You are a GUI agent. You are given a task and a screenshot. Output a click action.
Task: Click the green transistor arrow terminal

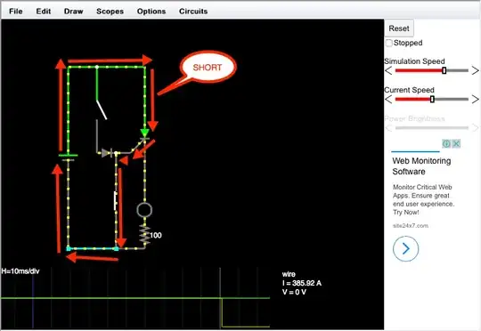point(144,133)
